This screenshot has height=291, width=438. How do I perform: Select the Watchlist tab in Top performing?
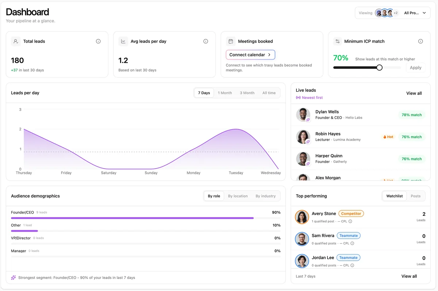(x=395, y=196)
